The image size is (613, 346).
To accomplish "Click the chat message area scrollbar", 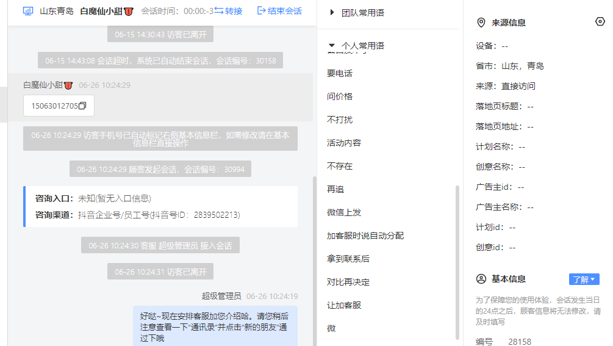I will 314,261.
